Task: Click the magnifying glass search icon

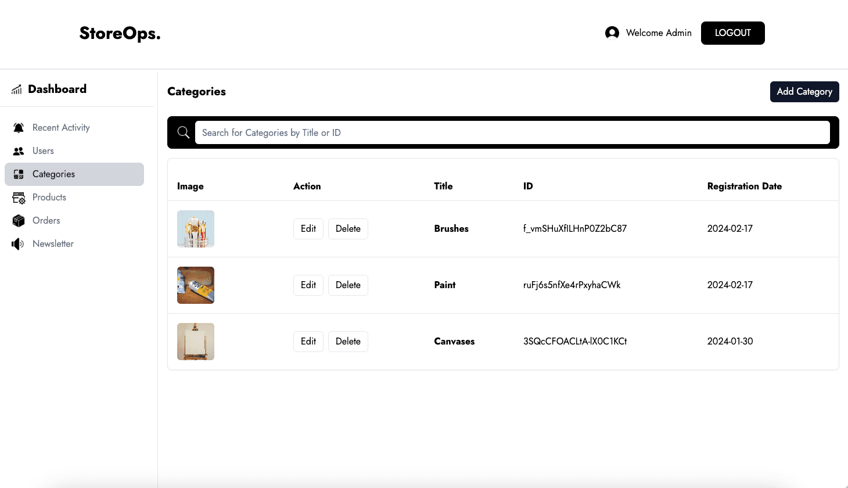Action: tap(184, 132)
